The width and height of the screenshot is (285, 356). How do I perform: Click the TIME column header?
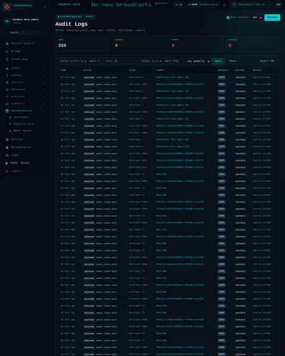63,70
